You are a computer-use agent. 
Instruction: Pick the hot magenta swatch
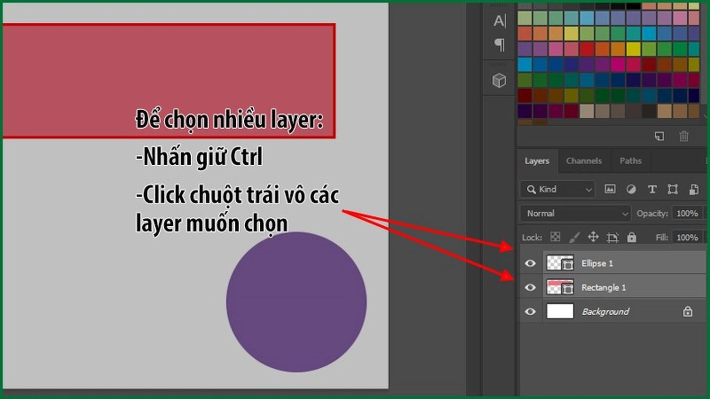tap(618, 64)
